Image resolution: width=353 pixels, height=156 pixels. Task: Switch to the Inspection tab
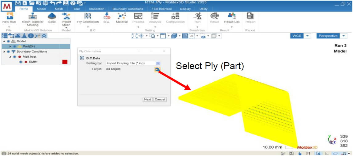click(97, 9)
